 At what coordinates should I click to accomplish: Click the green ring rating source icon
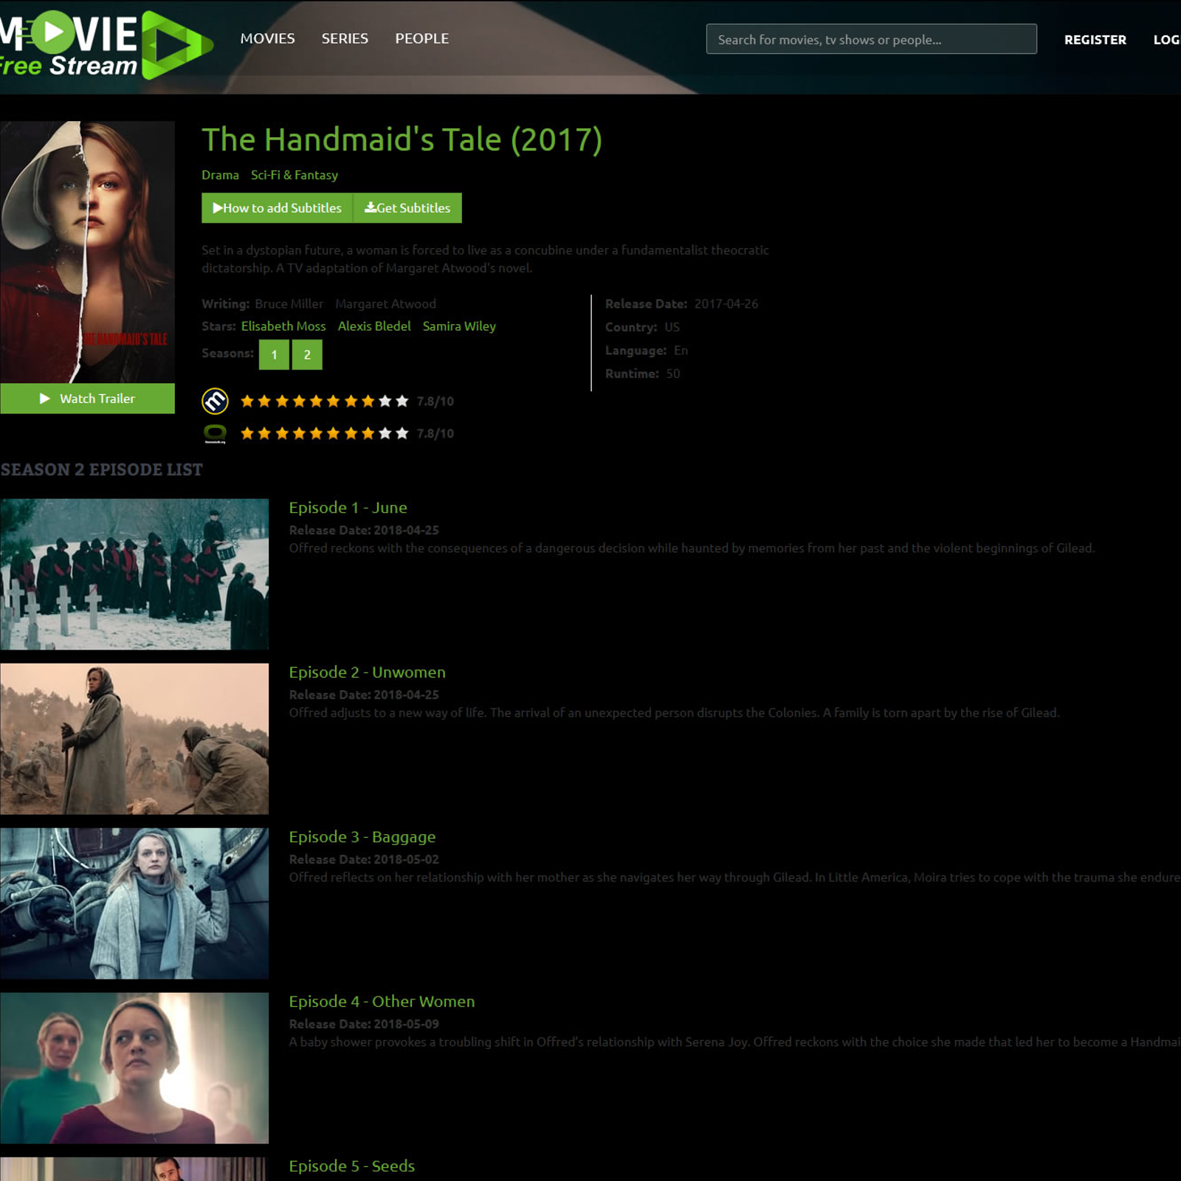coord(215,433)
